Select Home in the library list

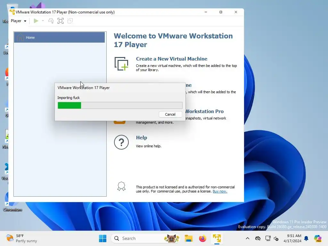coord(59,37)
